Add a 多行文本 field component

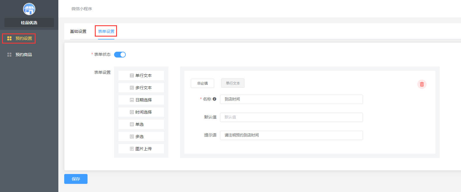(141, 88)
